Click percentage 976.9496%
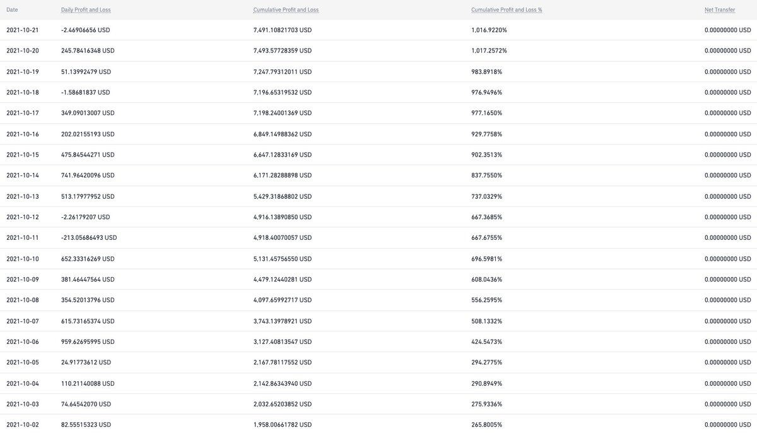Image resolution: width=757 pixels, height=433 pixels. pos(486,92)
